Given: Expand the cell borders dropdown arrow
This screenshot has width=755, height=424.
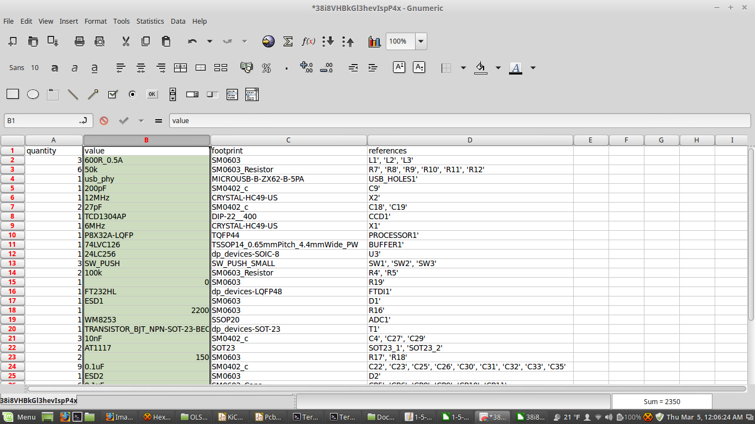Looking at the screenshot, I should click(x=463, y=68).
